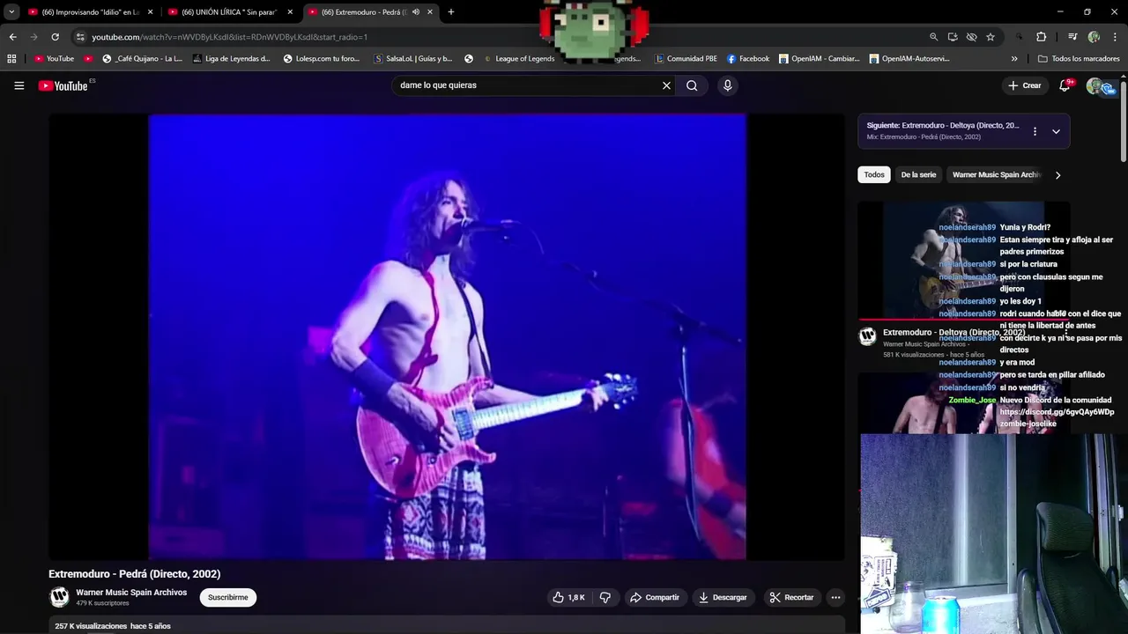1128x634 pixels.
Task: Go back in browser history
Action: pos(12,37)
